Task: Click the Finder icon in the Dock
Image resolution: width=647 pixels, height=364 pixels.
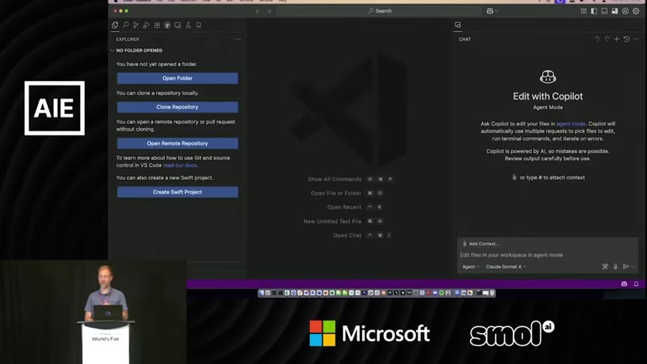Action: pos(261,293)
